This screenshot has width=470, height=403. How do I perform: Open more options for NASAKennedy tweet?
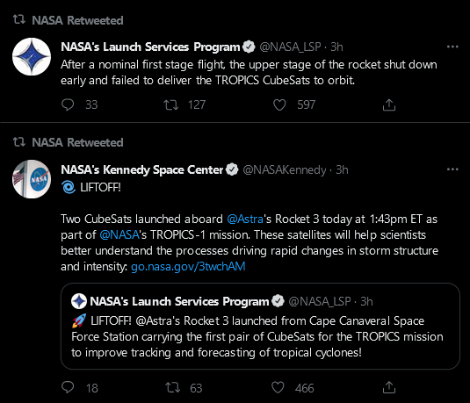tap(452, 169)
